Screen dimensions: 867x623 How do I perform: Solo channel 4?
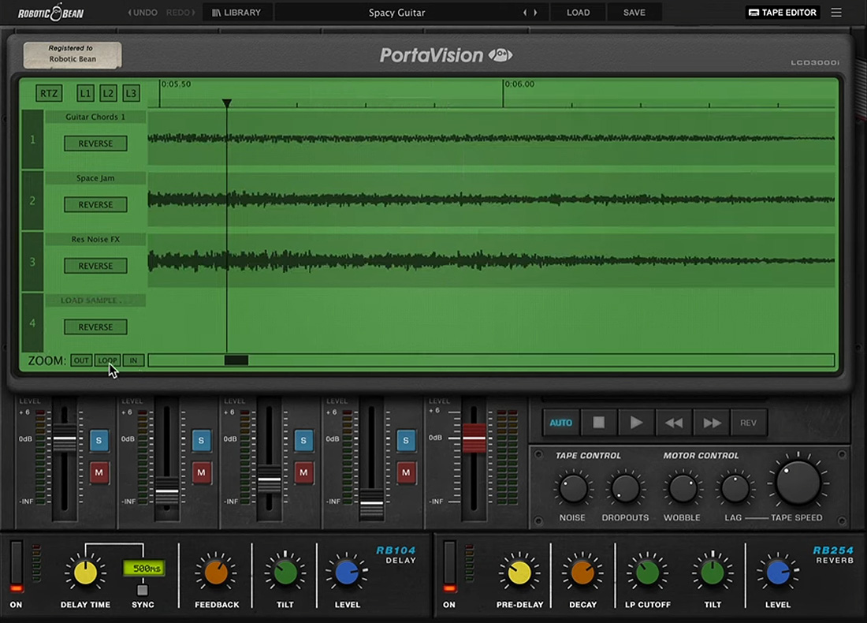coord(406,440)
